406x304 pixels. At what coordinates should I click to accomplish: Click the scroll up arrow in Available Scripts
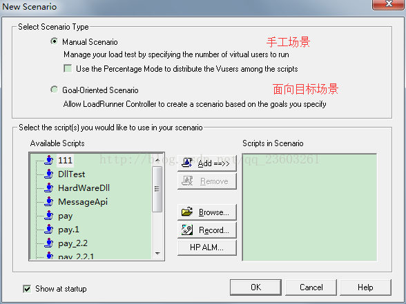[x=157, y=160]
